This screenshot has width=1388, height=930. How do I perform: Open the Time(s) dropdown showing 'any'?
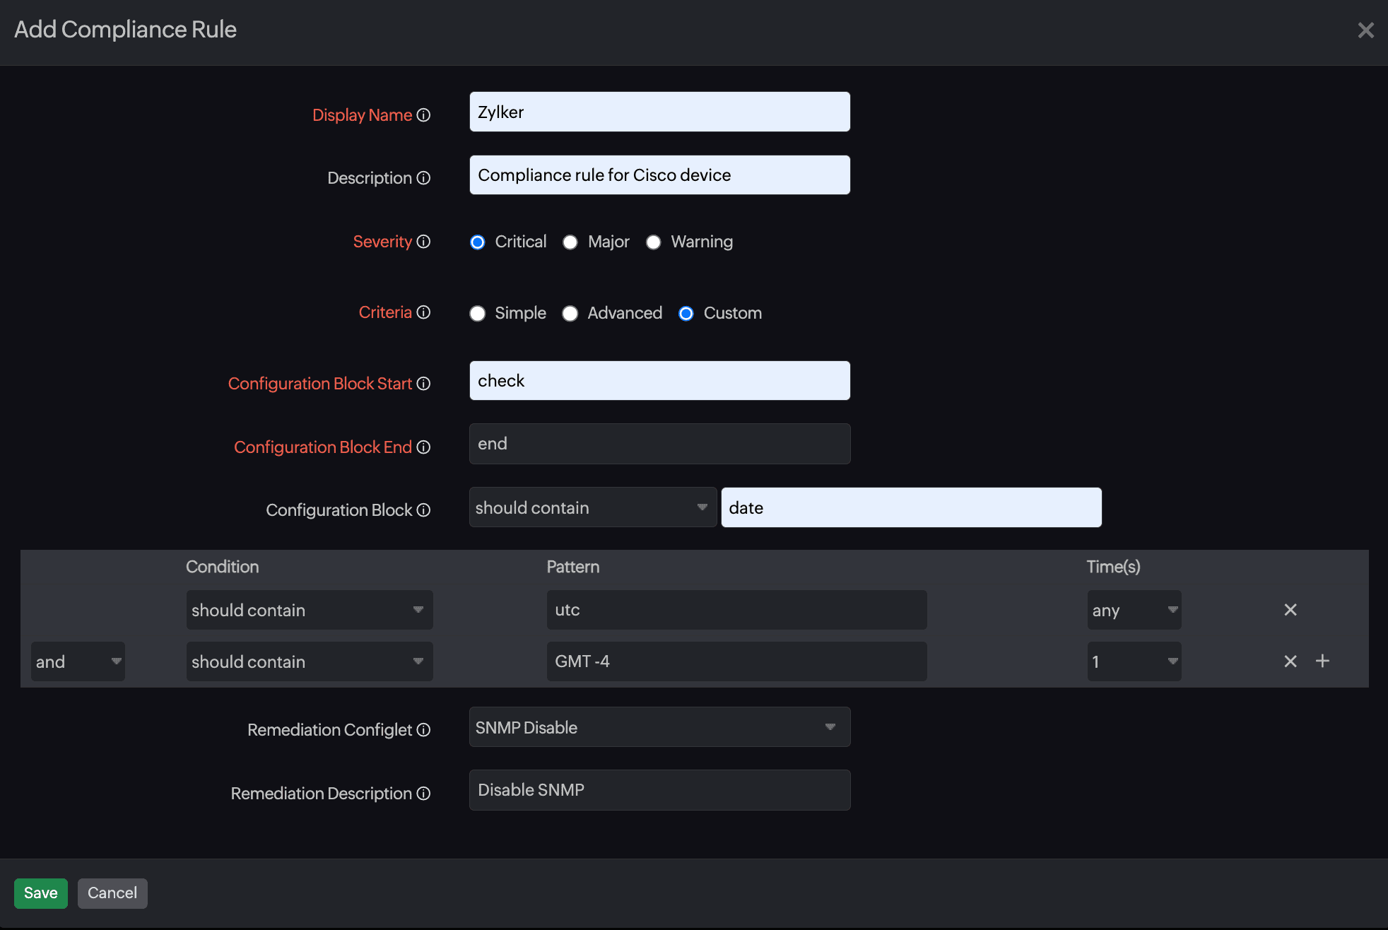(1134, 609)
